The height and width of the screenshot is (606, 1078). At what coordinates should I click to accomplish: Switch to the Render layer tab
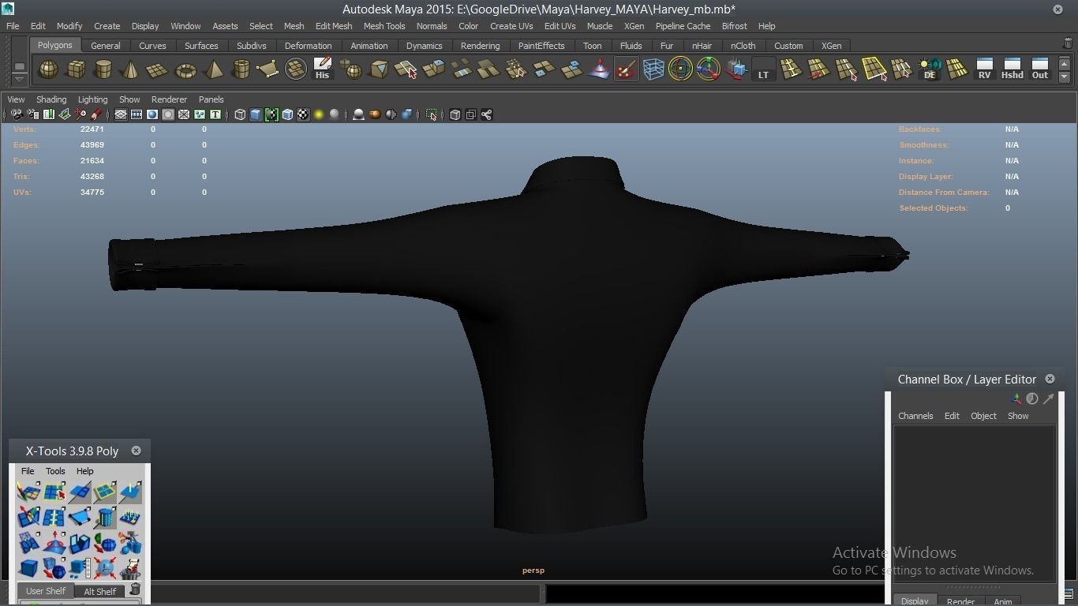[960, 601]
